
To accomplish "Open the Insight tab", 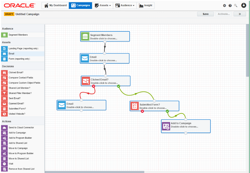I will 146,5.
